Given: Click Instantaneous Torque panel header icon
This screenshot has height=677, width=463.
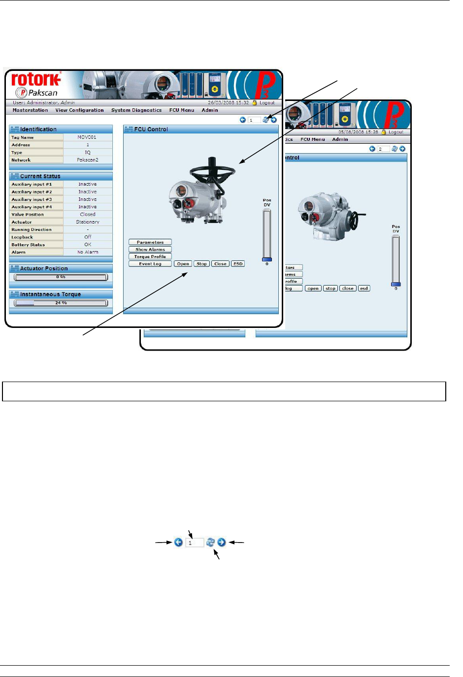Looking at the screenshot, I should tap(15, 294).
